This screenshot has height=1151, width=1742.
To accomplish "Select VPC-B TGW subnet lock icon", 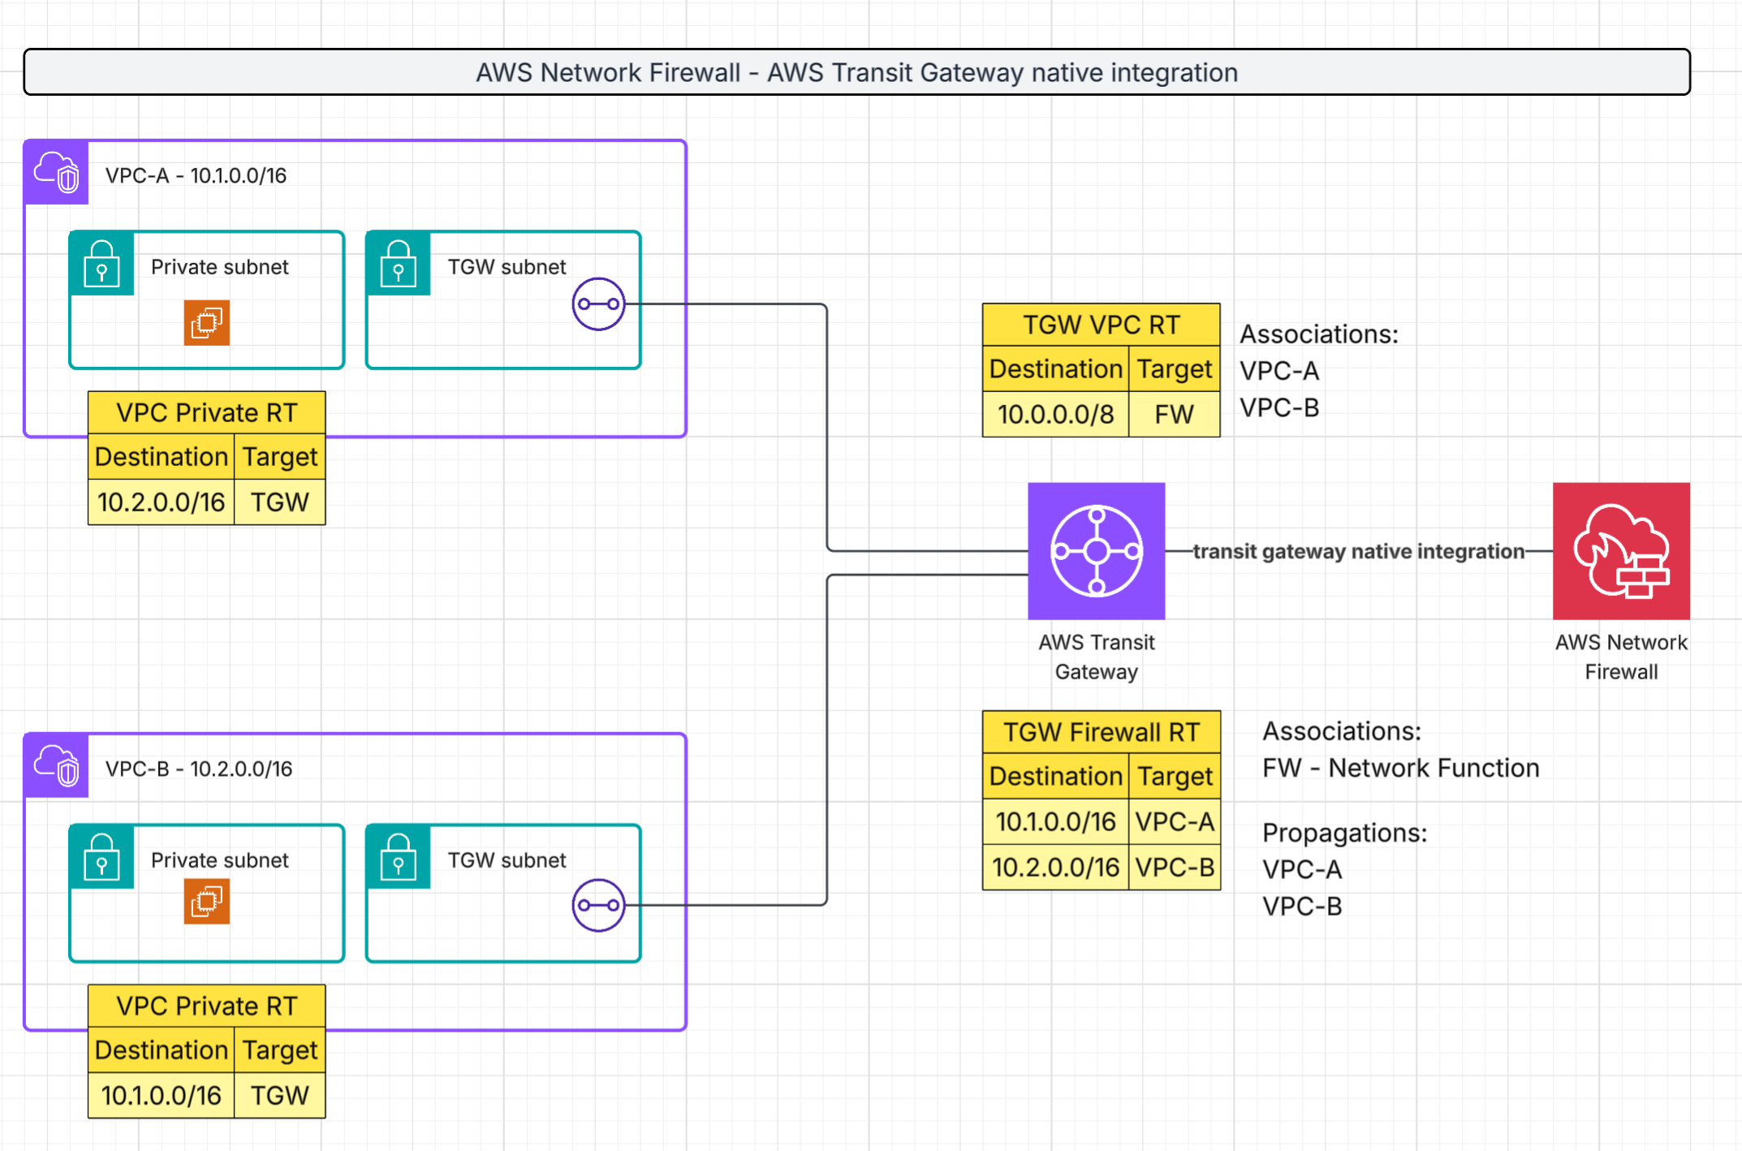I will tap(399, 857).
